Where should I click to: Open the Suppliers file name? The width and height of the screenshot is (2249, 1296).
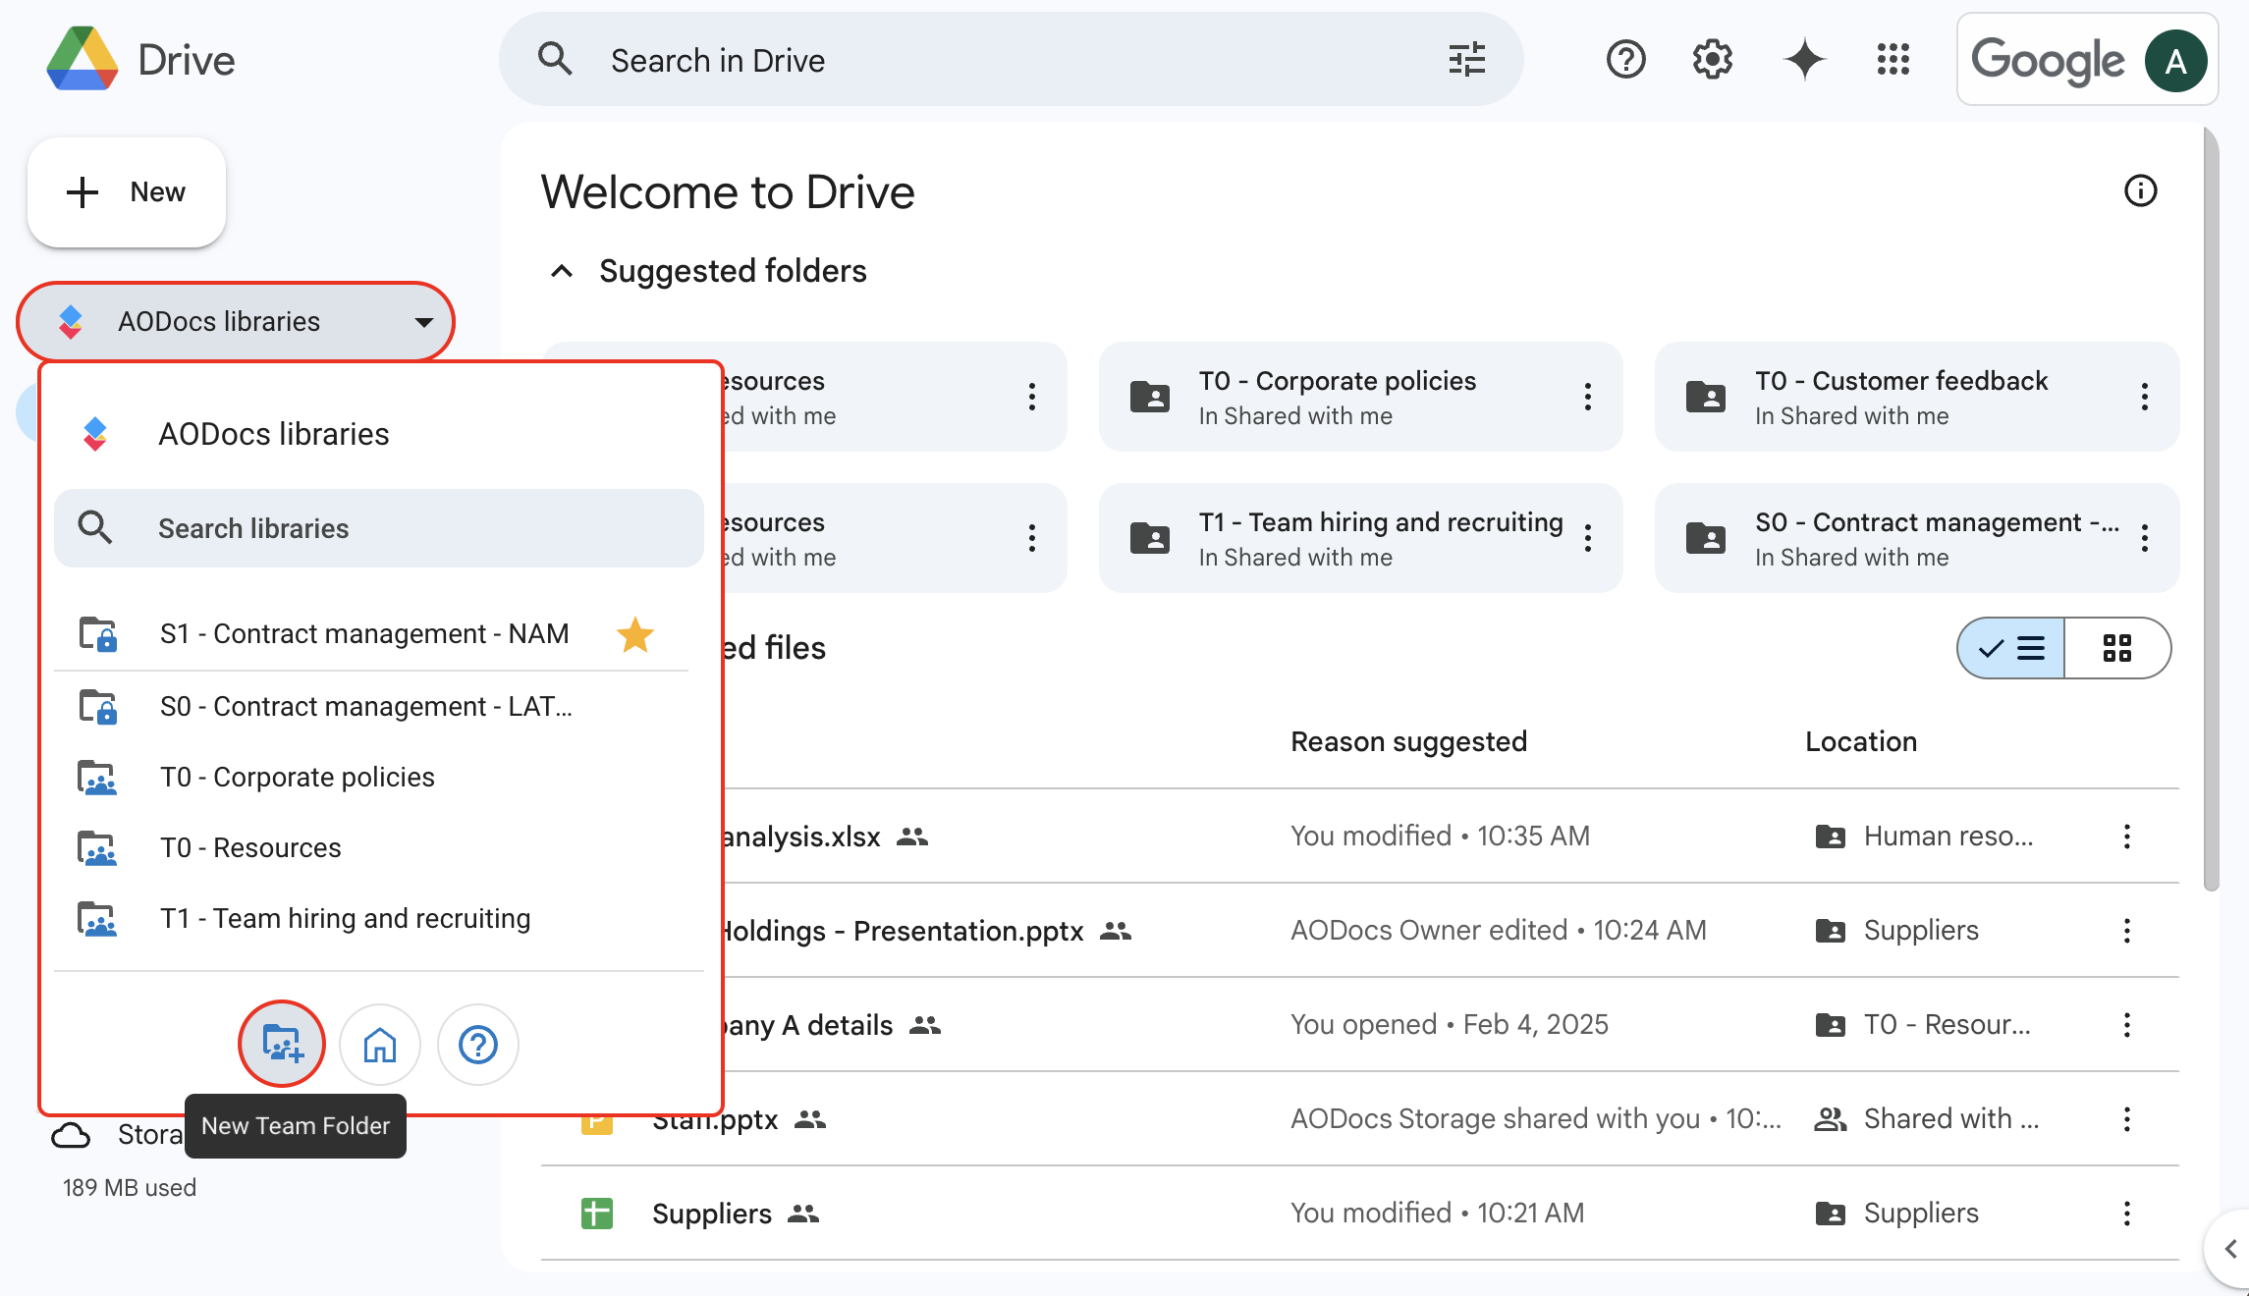pyautogui.click(x=712, y=1214)
